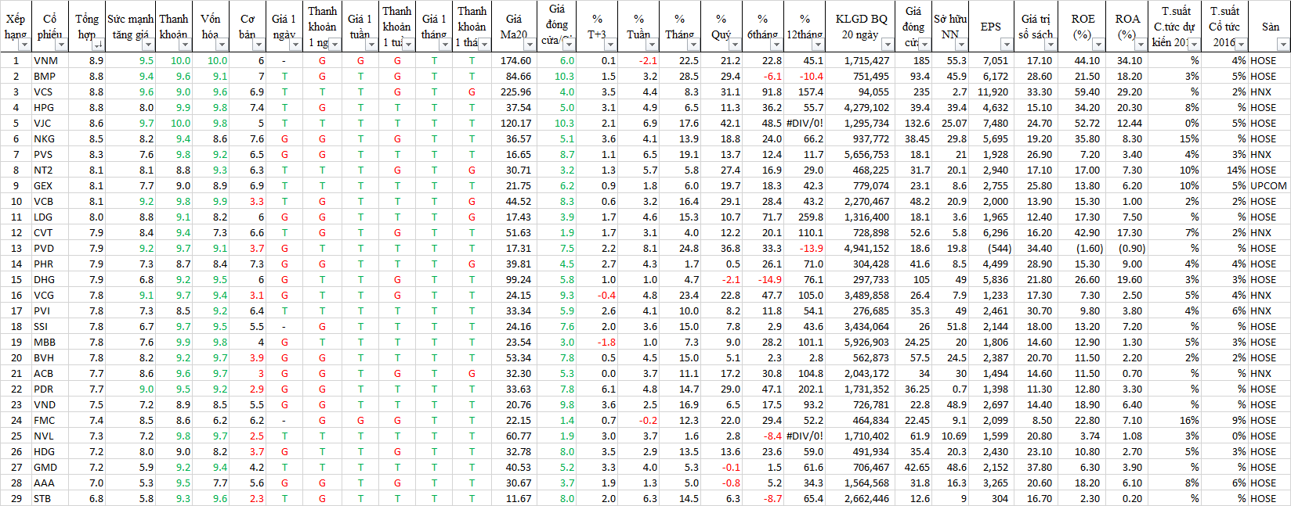The height and width of the screenshot is (506, 1291).
Task: Open the Xếp hạng column filter dropdown
Action: click(x=24, y=45)
